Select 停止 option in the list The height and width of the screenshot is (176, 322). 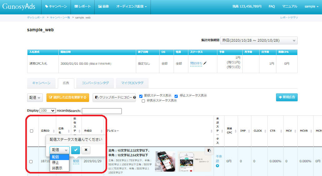click(59, 163)
